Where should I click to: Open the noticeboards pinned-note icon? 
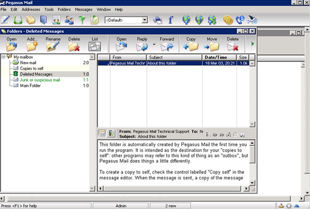pos(95,20)
